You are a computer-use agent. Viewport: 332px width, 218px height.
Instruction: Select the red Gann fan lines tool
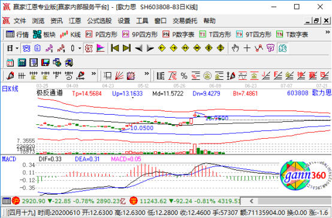(x=119, y=76)
